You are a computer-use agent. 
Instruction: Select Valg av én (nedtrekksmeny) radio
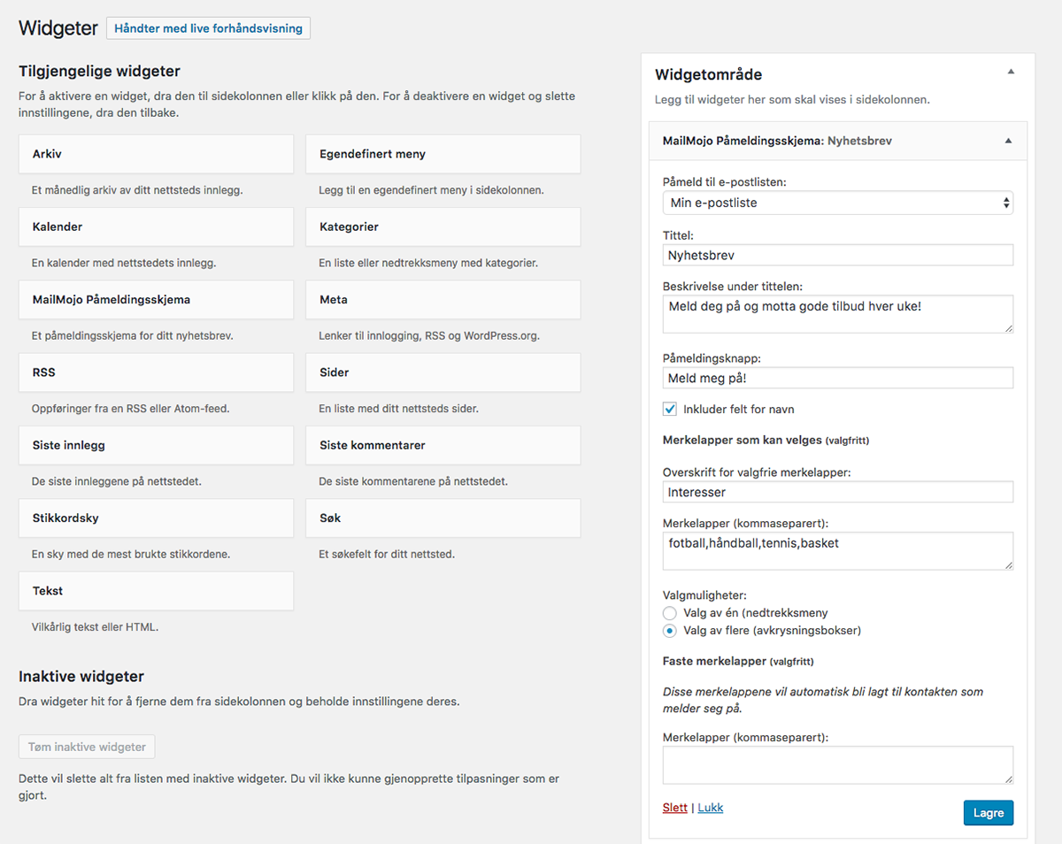670,612
